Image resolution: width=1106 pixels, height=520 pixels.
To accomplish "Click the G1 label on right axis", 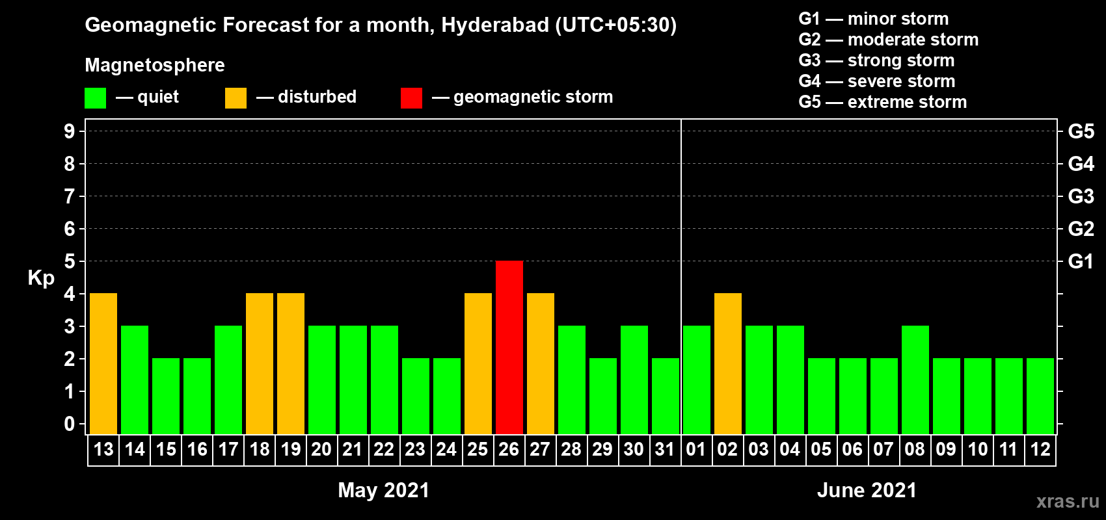I will (1081, 261).
